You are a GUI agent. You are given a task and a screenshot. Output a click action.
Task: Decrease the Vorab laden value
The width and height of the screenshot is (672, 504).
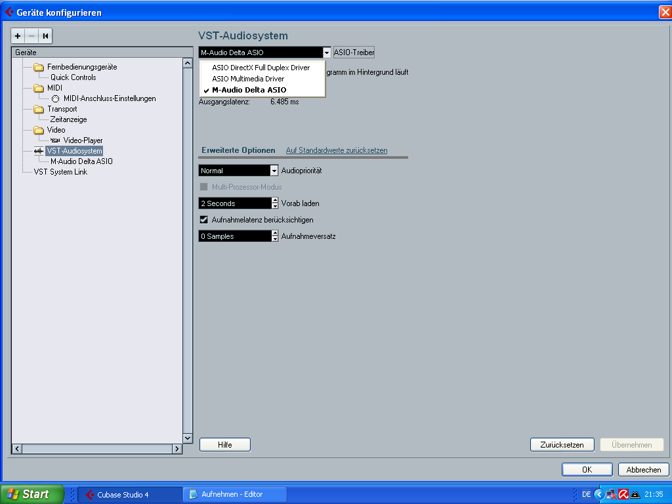(x=275, y=206)
